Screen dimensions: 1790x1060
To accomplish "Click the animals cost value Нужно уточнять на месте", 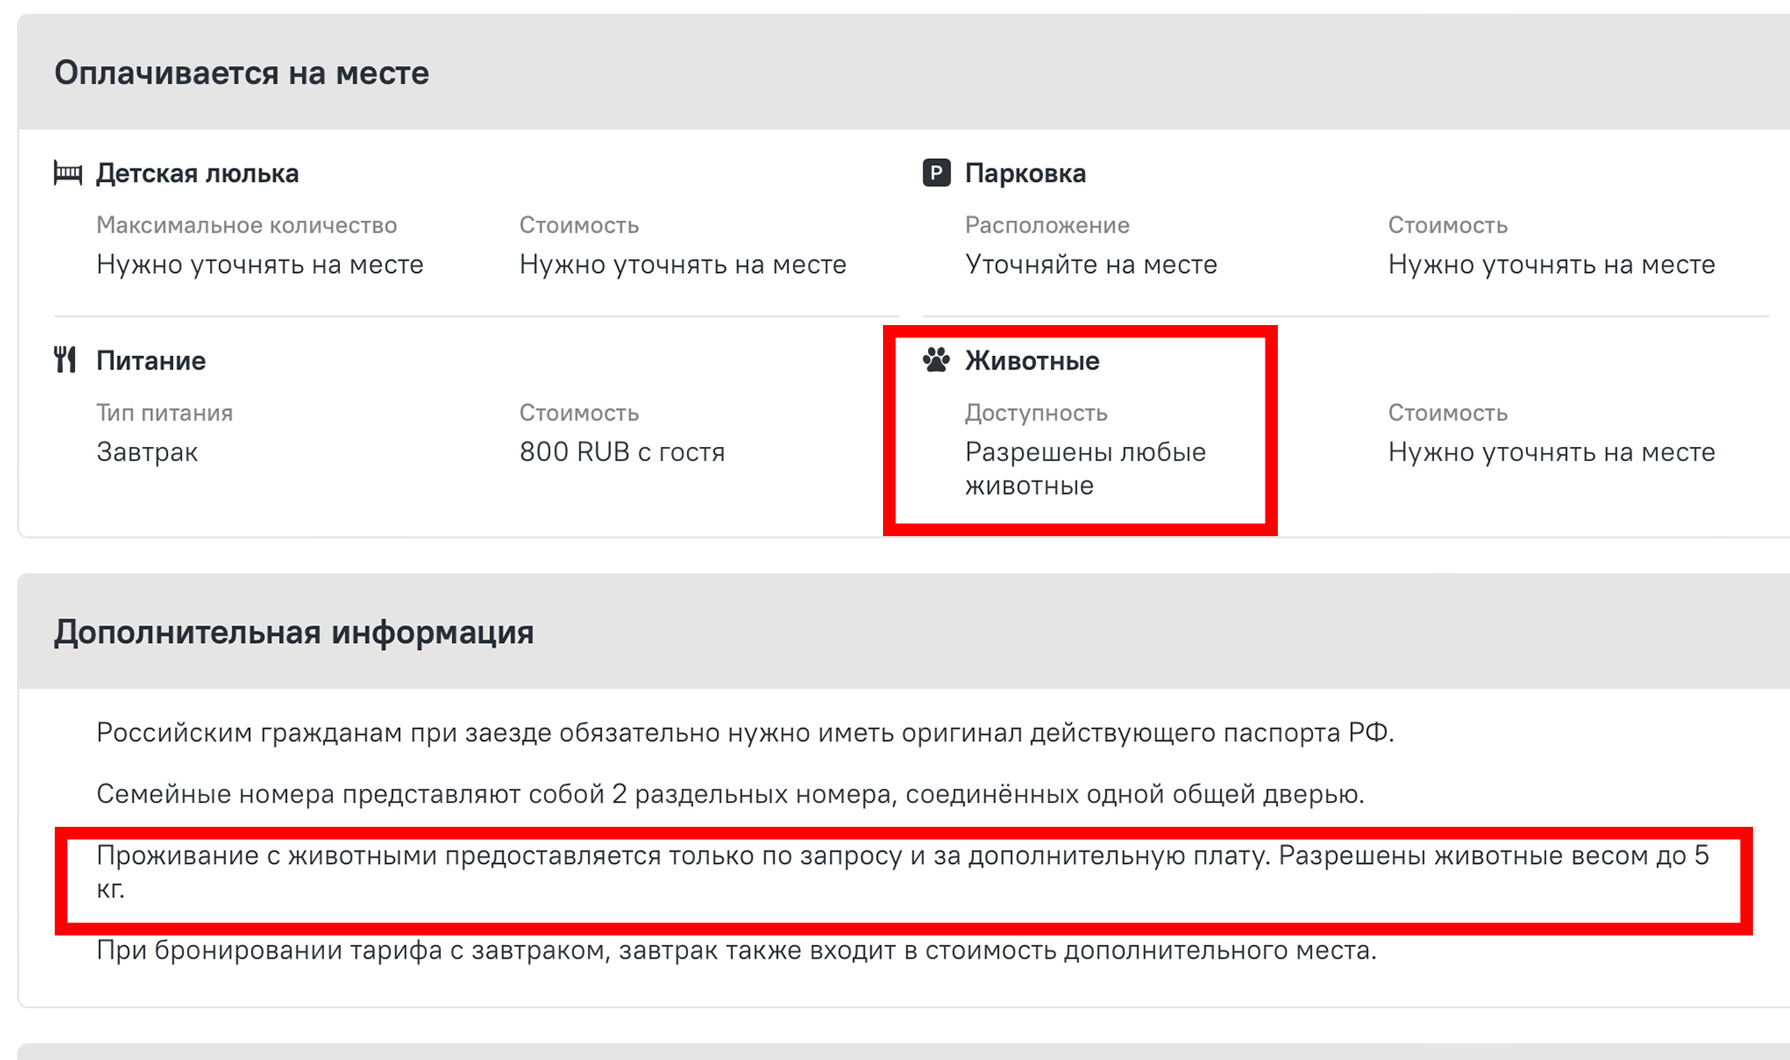I will [1552, 451].
